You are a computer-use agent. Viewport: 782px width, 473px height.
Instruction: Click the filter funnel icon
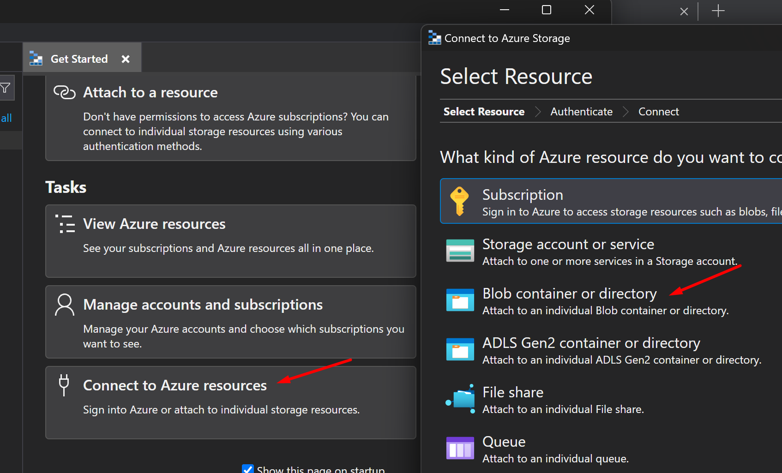coord(6,88)
